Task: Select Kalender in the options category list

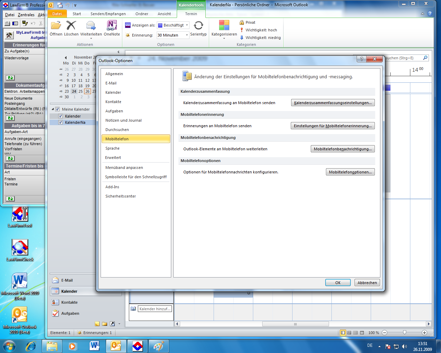Action: pos(113,92)
